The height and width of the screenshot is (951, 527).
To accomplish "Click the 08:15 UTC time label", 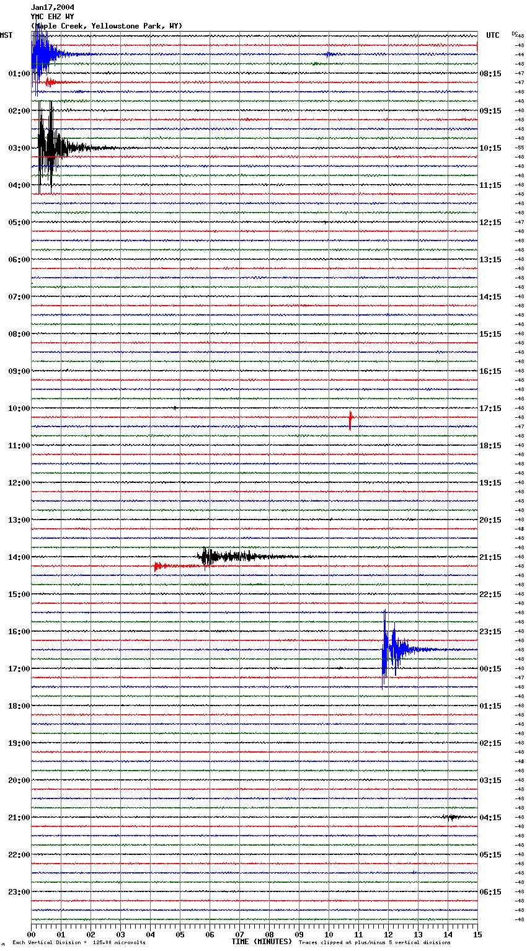I will [490, 73].
